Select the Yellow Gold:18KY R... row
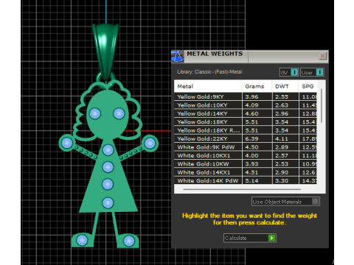Viewport: 354px width, 265px height. click(x=246, y=130)
